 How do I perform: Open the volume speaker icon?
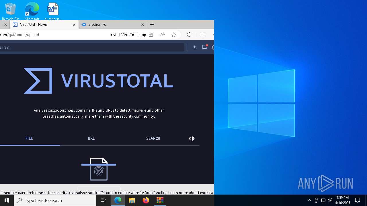pyautogui.click(x=330, y=200)
